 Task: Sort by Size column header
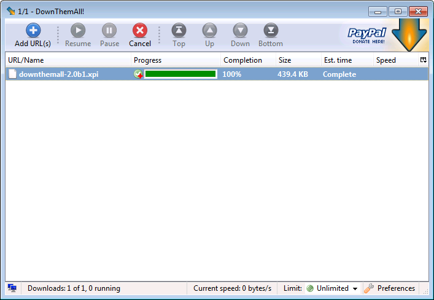pos(299,60)
